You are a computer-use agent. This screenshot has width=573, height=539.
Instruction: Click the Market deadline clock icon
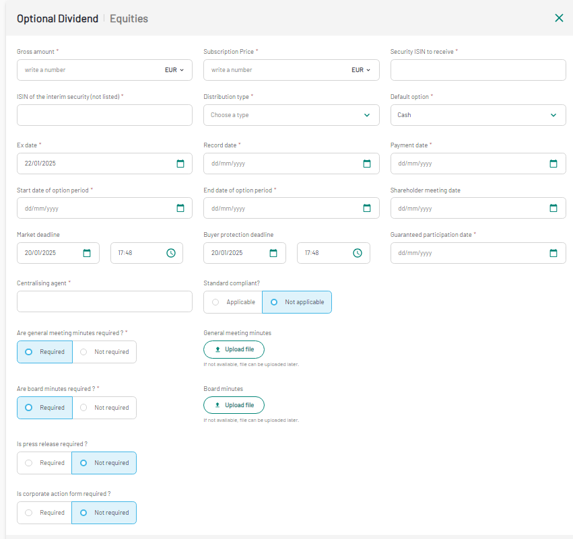point(171,253)
